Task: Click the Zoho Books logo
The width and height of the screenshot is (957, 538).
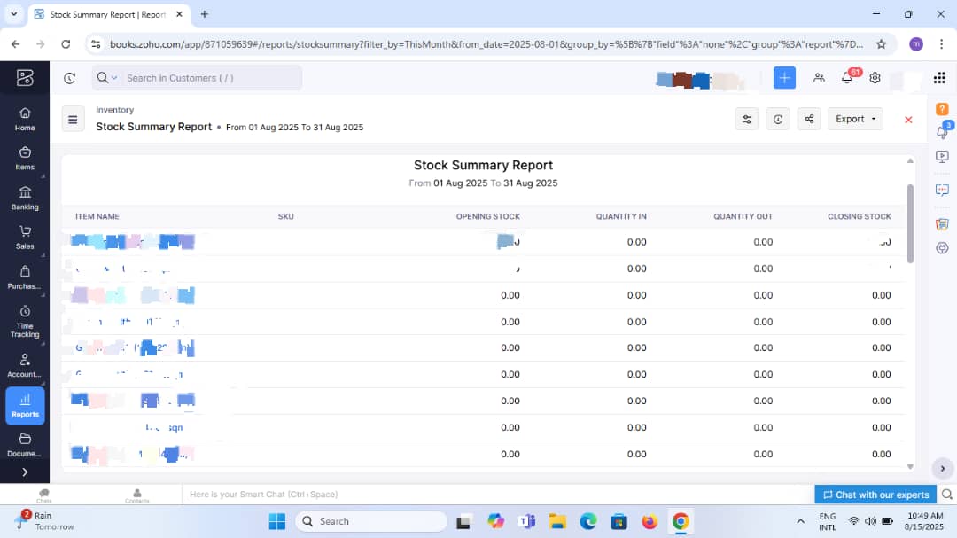Action: pyautogui.click(x=25, y=78)
